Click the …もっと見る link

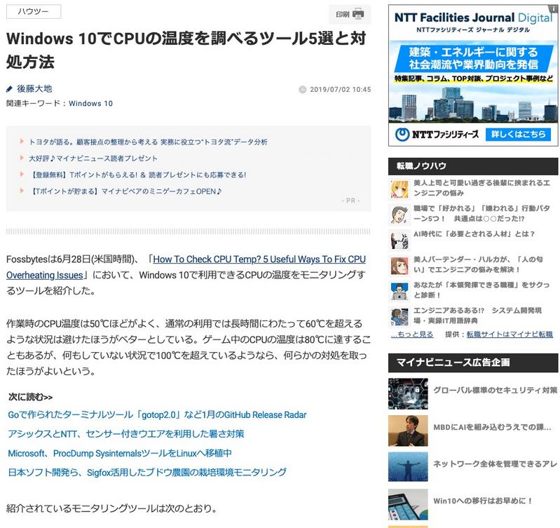click(x=412, y=334)
